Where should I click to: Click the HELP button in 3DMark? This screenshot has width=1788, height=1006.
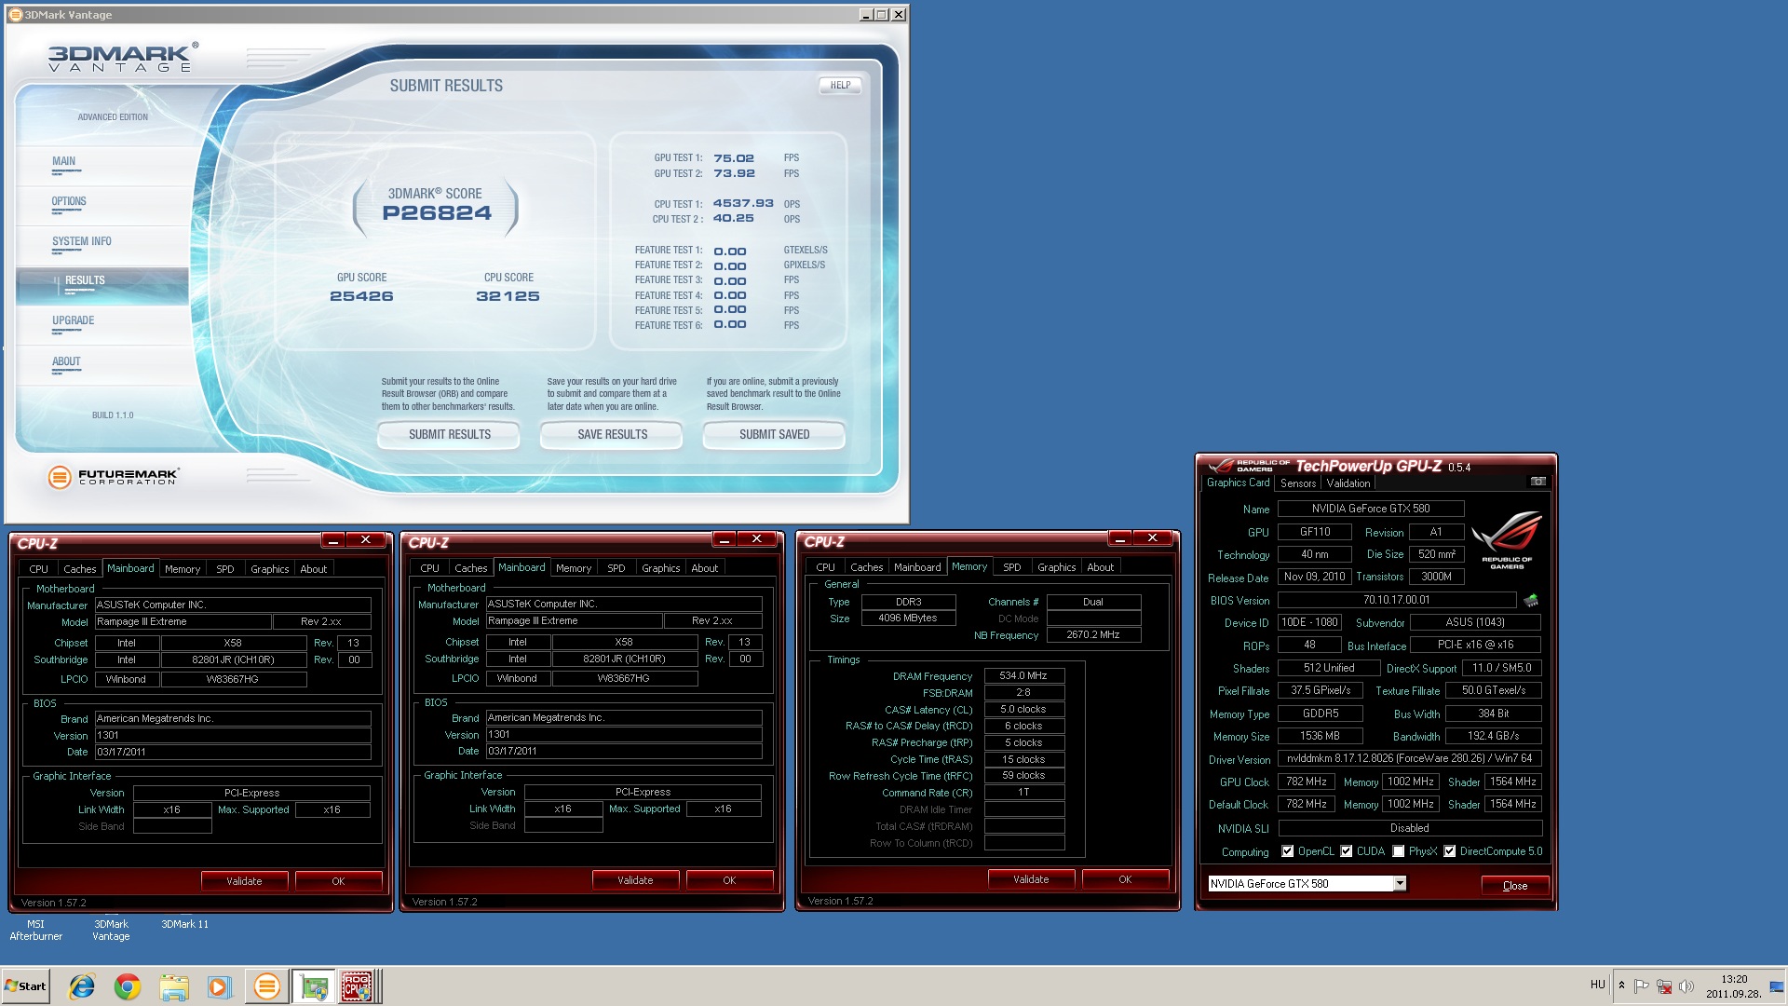click(x=840, y=85)
